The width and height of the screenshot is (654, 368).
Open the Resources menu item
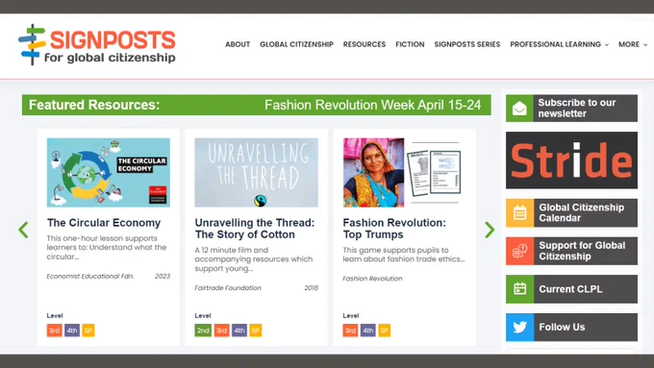365,44
